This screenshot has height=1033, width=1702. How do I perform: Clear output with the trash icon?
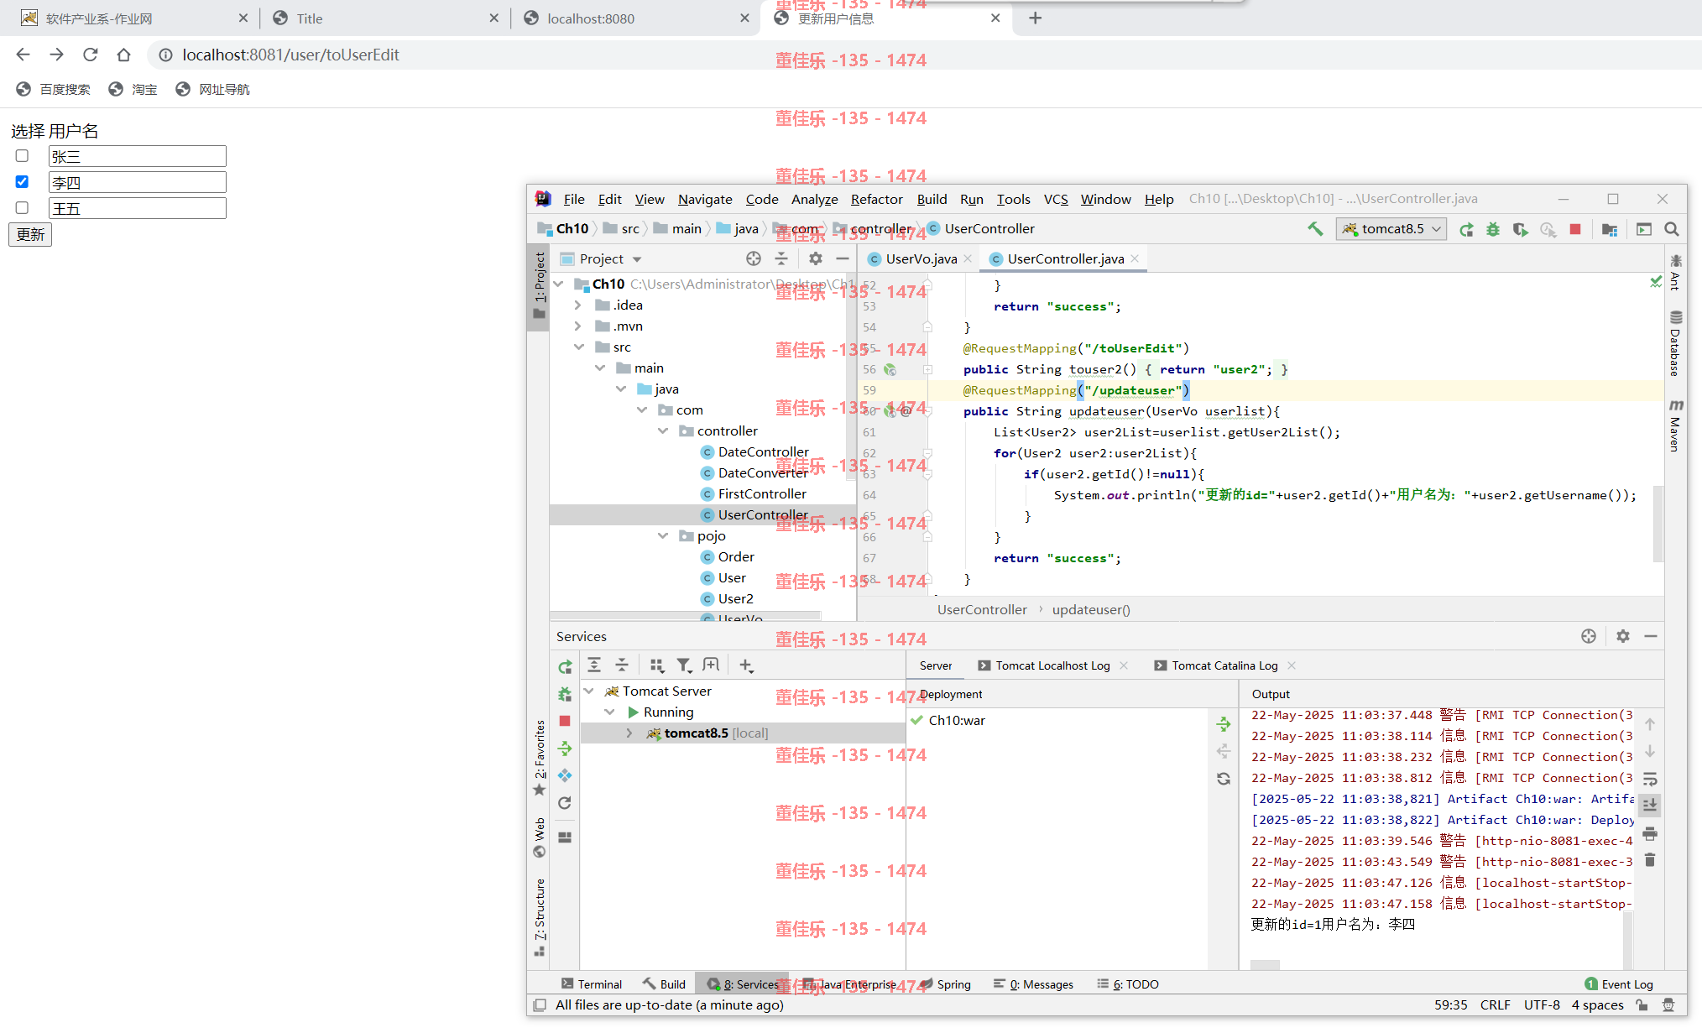[x=1650, y=860]
